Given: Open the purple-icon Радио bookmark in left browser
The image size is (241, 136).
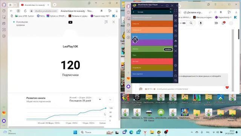Looking at the screenshot, I should click(x=100, y=16).
